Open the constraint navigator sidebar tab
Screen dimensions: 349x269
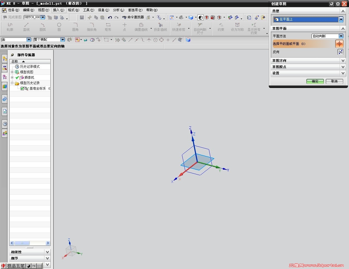click(x=5, y=68)
